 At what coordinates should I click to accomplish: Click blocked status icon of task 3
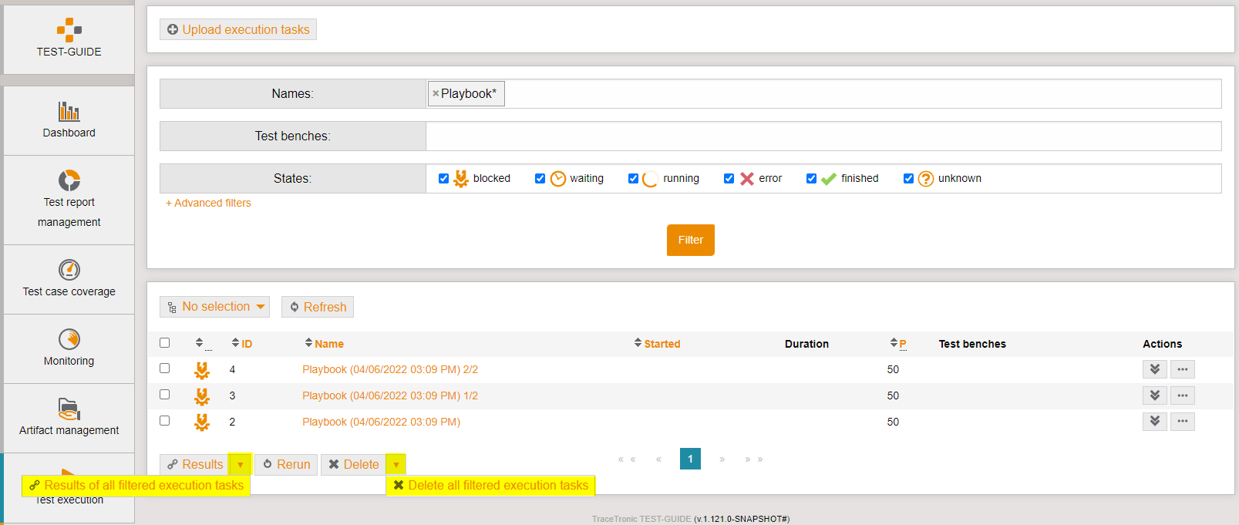(202, 396)
